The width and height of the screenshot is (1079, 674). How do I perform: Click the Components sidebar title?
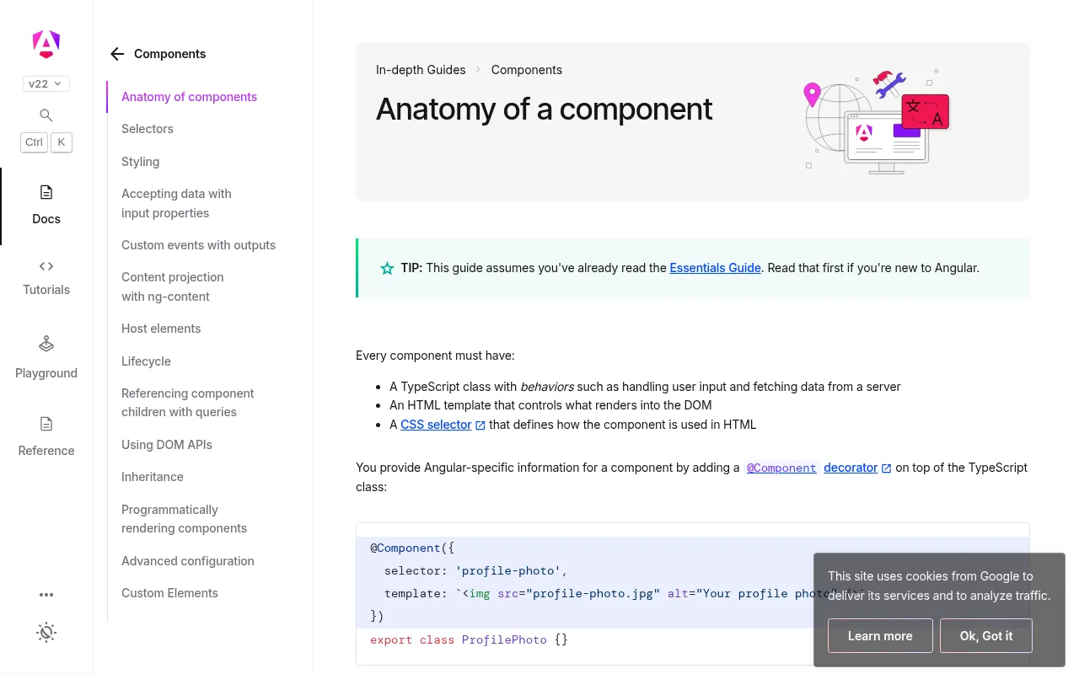[169, 54]
